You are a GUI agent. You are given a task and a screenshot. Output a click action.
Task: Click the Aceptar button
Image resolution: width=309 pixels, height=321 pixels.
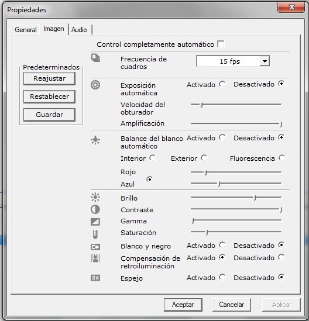click(x=183, y=305)
